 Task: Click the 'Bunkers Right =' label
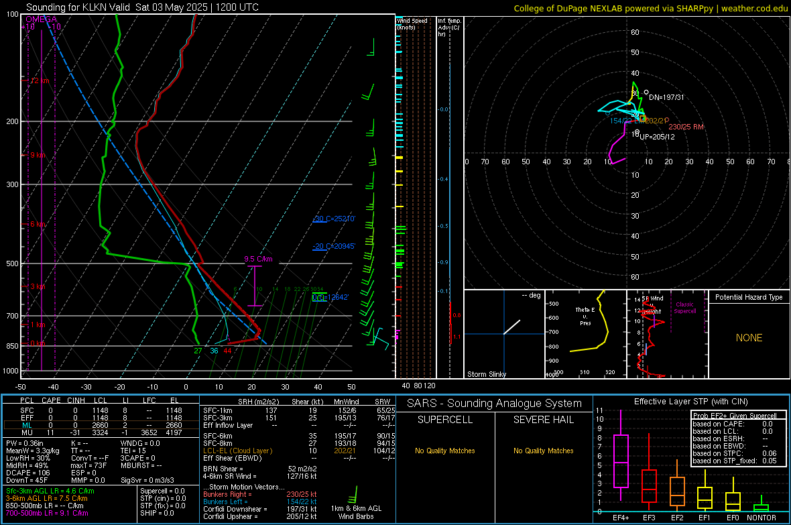[227, 494]
